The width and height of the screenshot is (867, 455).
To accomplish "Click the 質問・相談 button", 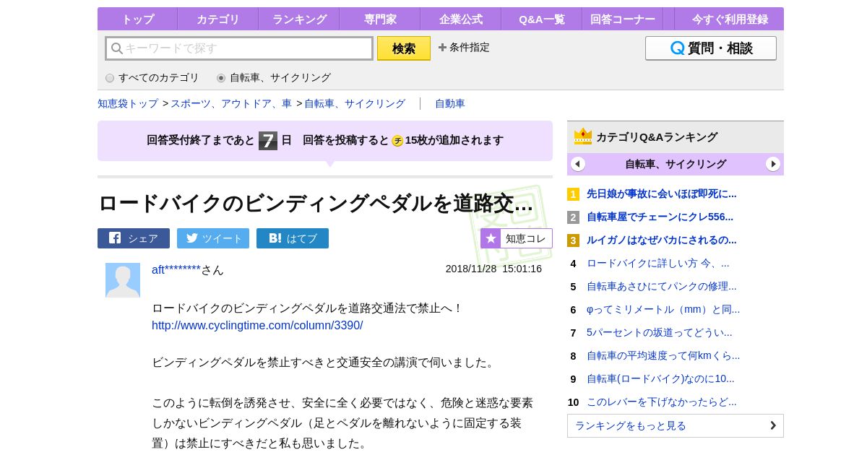I will click(x=711, y=48).
